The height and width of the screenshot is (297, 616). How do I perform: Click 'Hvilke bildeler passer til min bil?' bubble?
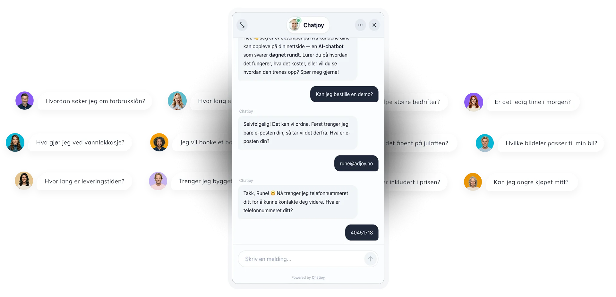click(551, 143)
